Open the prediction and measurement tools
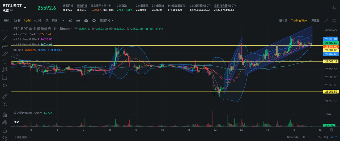Viewport: 340px width, 141px height. tap(5, 78)
